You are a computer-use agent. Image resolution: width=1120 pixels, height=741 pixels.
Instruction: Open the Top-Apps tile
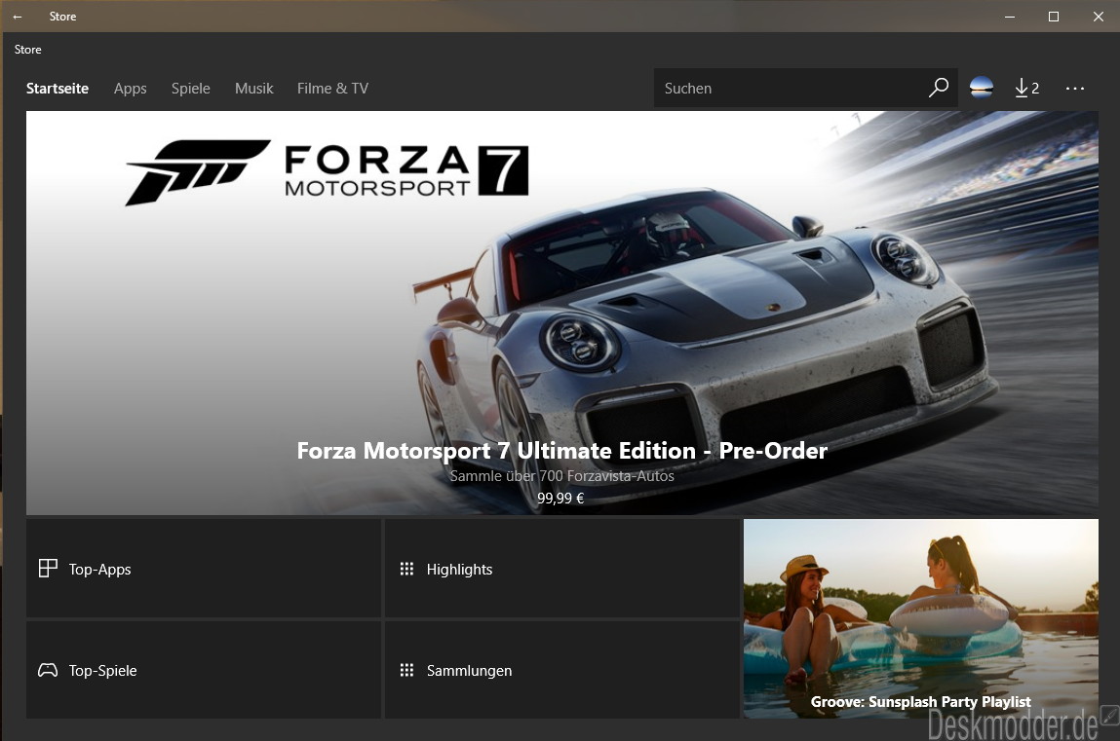[204, 569]
